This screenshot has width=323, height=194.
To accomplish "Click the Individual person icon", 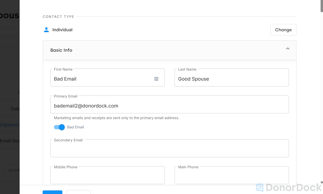I will (46, 30).
